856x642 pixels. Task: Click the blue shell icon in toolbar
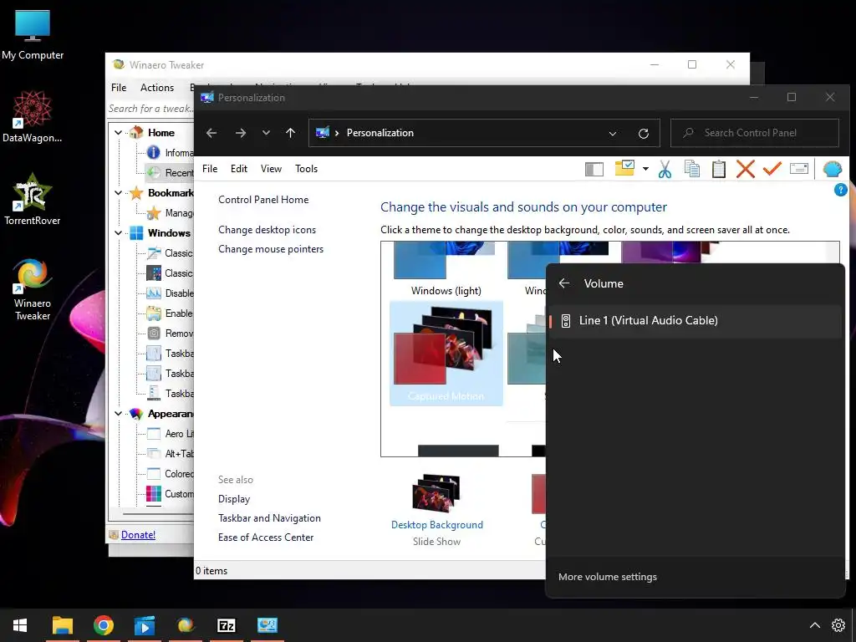832,169
